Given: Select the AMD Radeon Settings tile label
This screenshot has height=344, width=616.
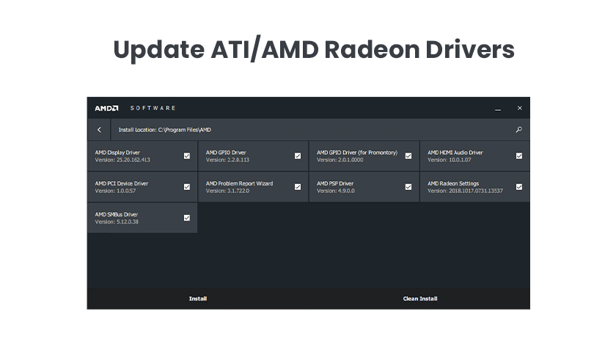Looking at the screenshot, I should [x=453, y=183].
